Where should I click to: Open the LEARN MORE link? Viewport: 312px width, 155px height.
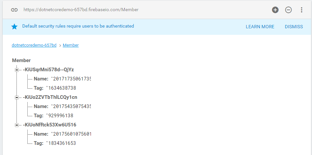(260, 27)
